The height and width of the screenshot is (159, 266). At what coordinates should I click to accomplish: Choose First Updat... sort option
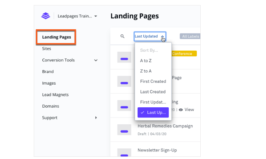[x=153, y=102]
